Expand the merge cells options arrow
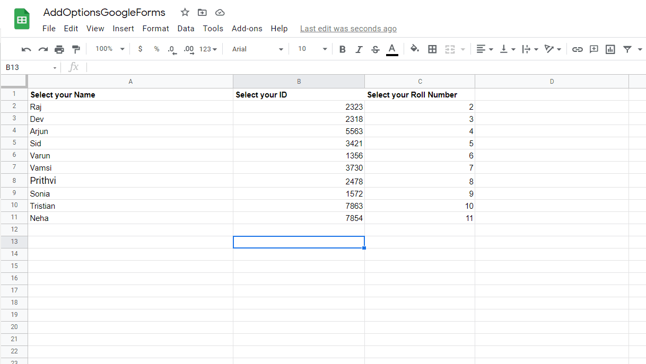The height and width of the screenshot is (364, 646). point(462,49)
